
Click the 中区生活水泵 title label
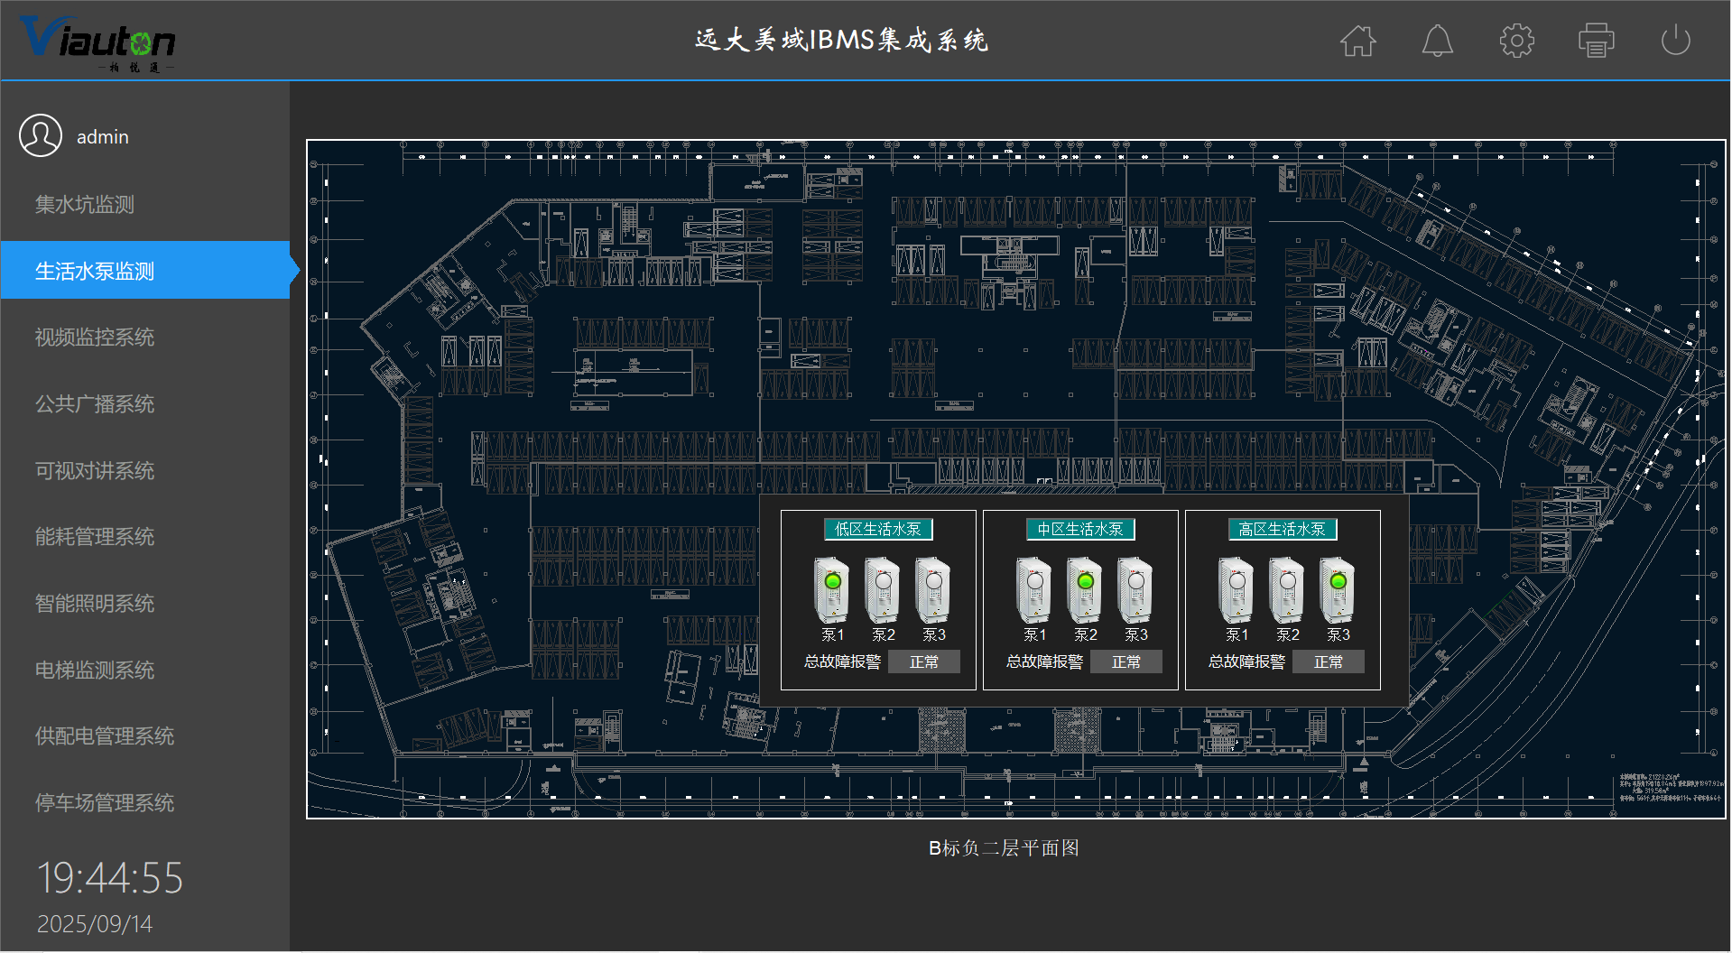pyautogui.click(x=1080, y=530)
